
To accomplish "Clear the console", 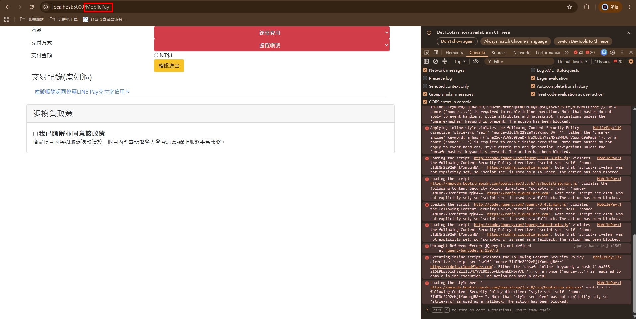I will (436, 61).
